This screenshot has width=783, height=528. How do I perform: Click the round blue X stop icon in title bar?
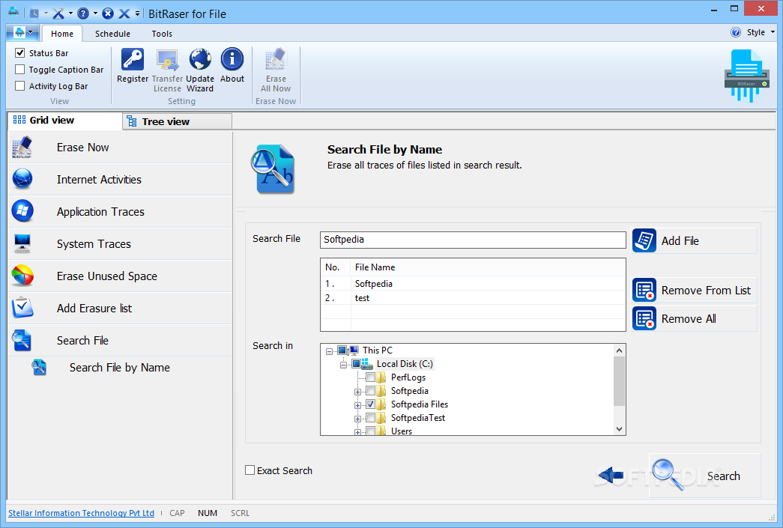pyautogui.click(x=108, y=13)
